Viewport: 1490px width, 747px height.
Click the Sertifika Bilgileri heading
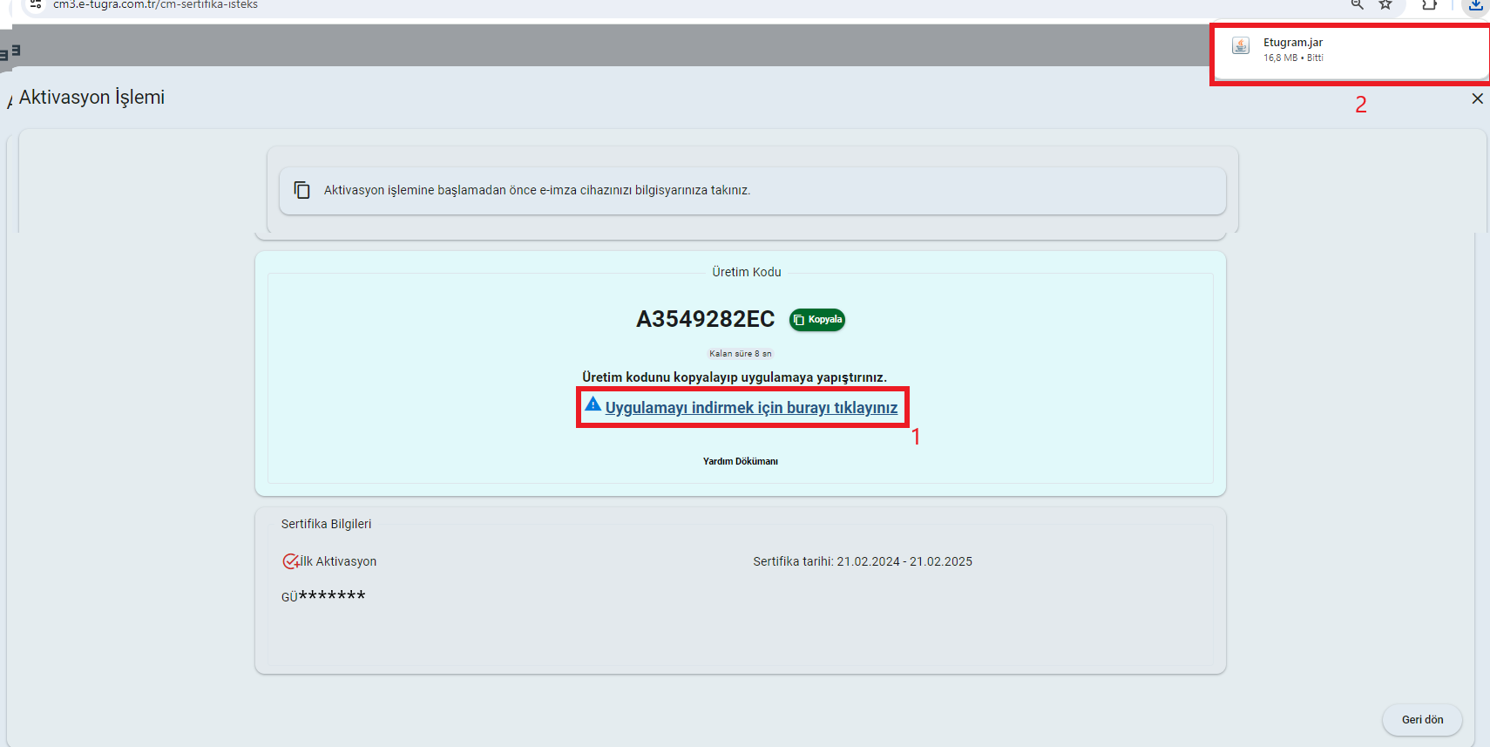point(326,524)
